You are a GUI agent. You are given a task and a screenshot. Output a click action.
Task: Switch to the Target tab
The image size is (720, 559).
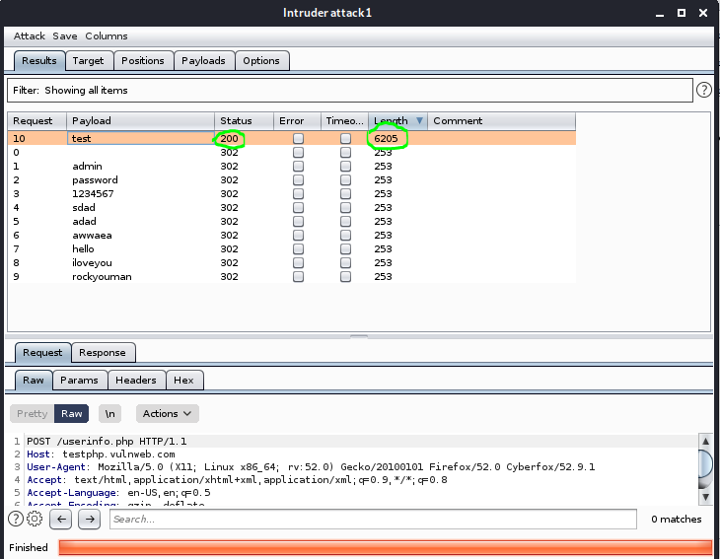(88, 60)
